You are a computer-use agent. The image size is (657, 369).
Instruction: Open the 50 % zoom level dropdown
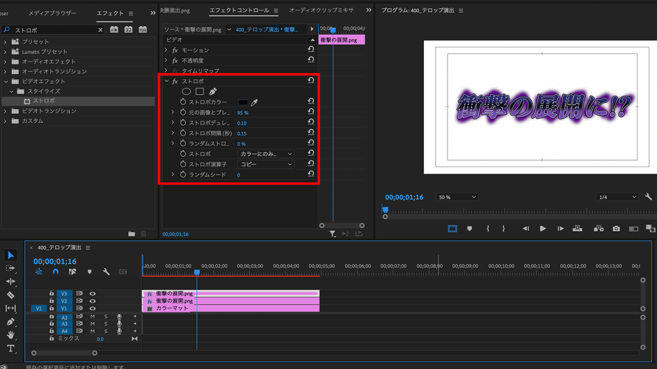(456, 198)
